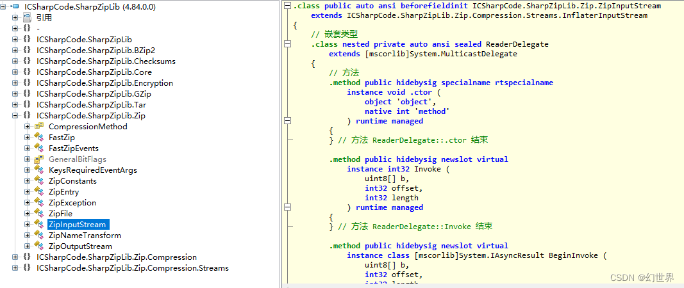Select the KeysRequiredEventArgs tree item
Screen dimensions: 684x288
[x=93, y=170]
